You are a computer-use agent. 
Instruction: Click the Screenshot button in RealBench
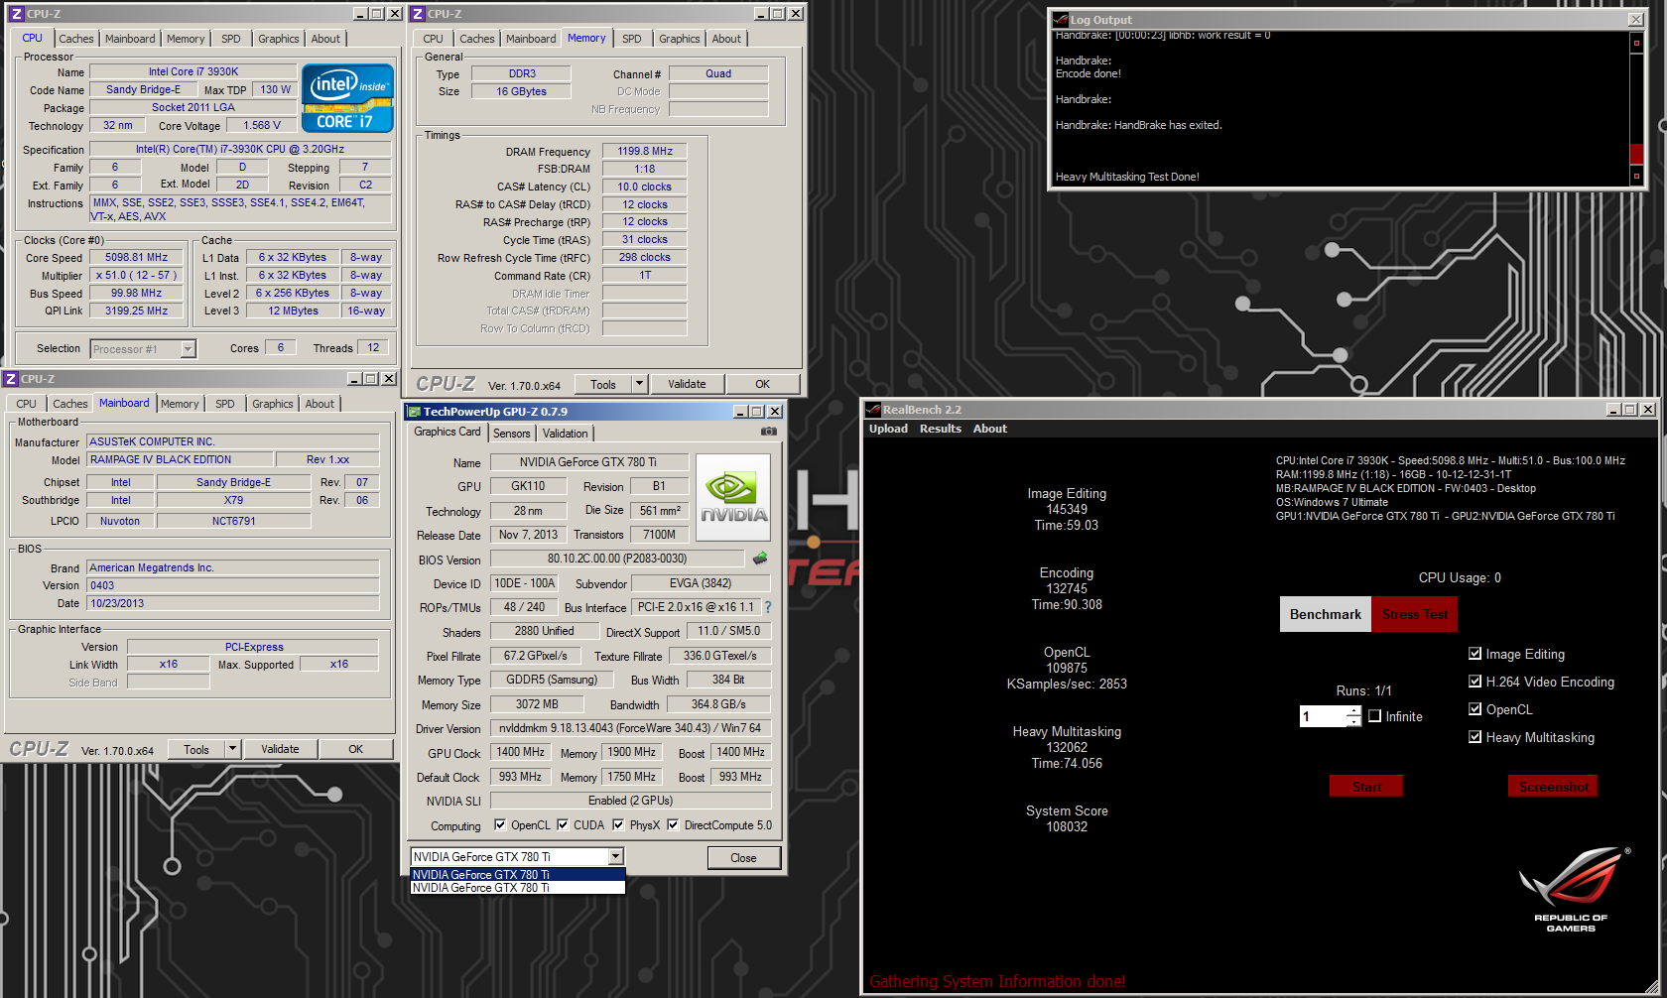tap(1553, 787)
